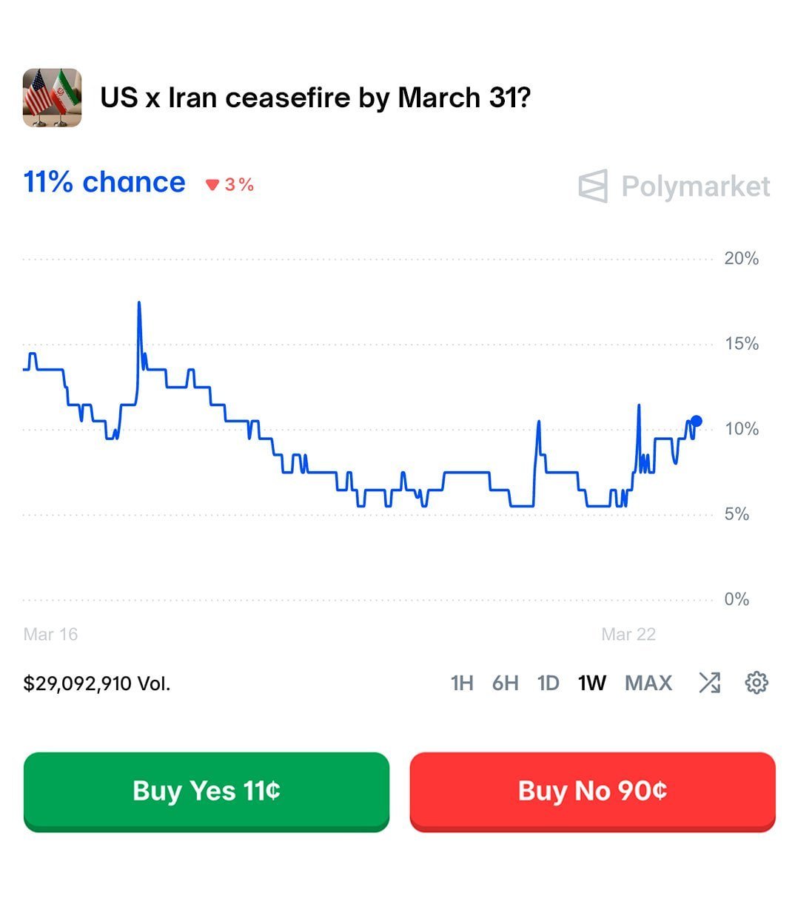795x901 pixels.
Task: Select the 6H chart interval
Action: pyautogui.click(x=506, y=683)
